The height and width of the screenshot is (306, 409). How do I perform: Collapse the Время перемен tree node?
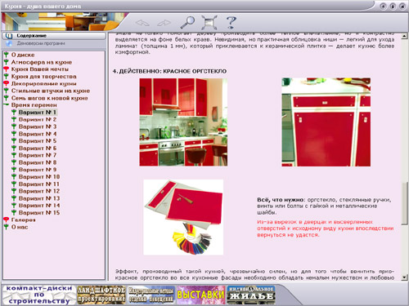[x=7, y=104]
